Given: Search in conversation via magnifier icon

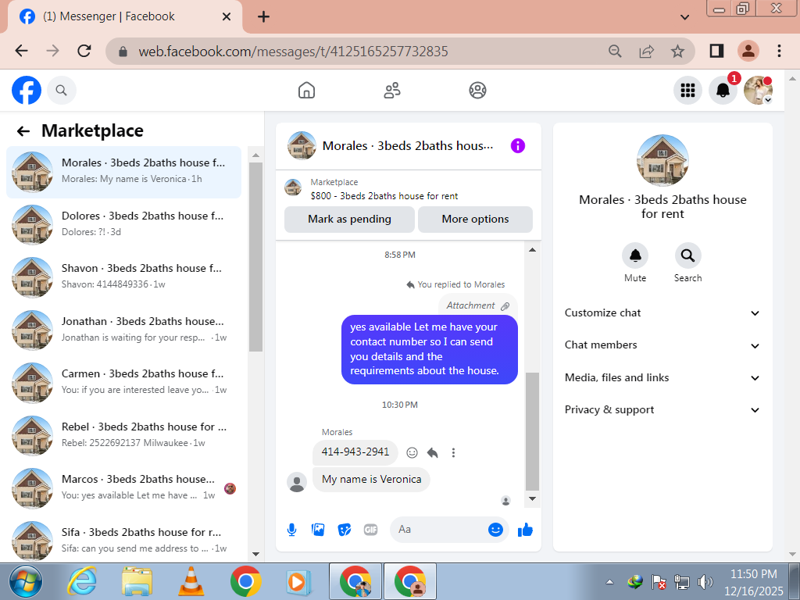Looking at the screenshot, I should 687,255.
